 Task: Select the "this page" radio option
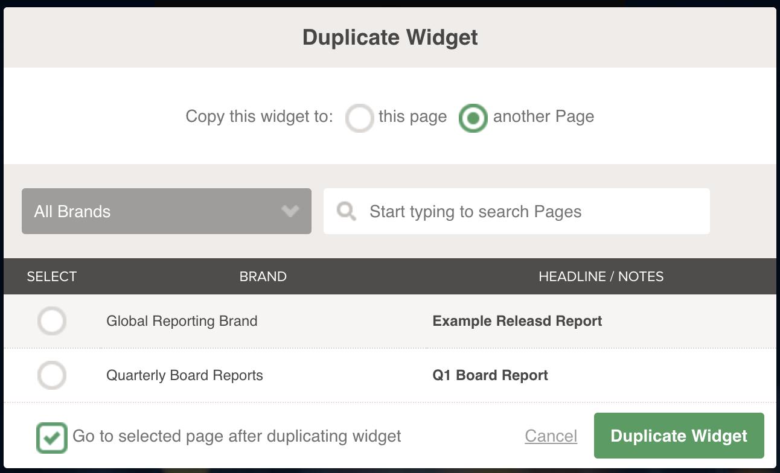tap(360, 118)
